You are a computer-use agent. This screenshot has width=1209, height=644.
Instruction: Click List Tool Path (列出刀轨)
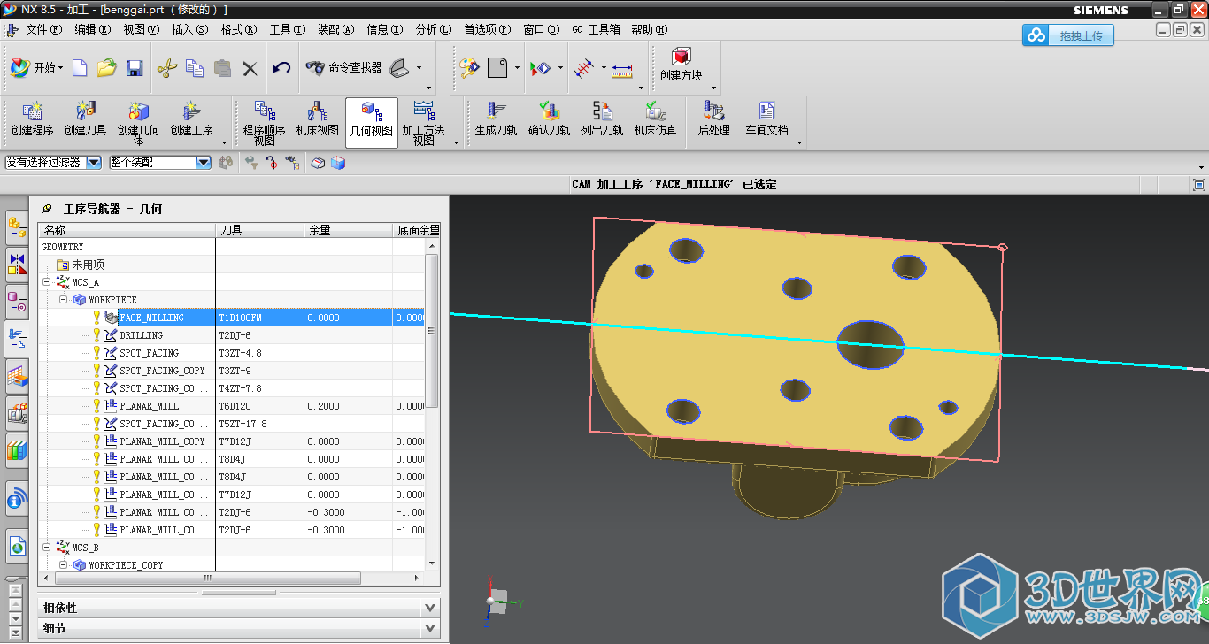click(x=602, y=120)
